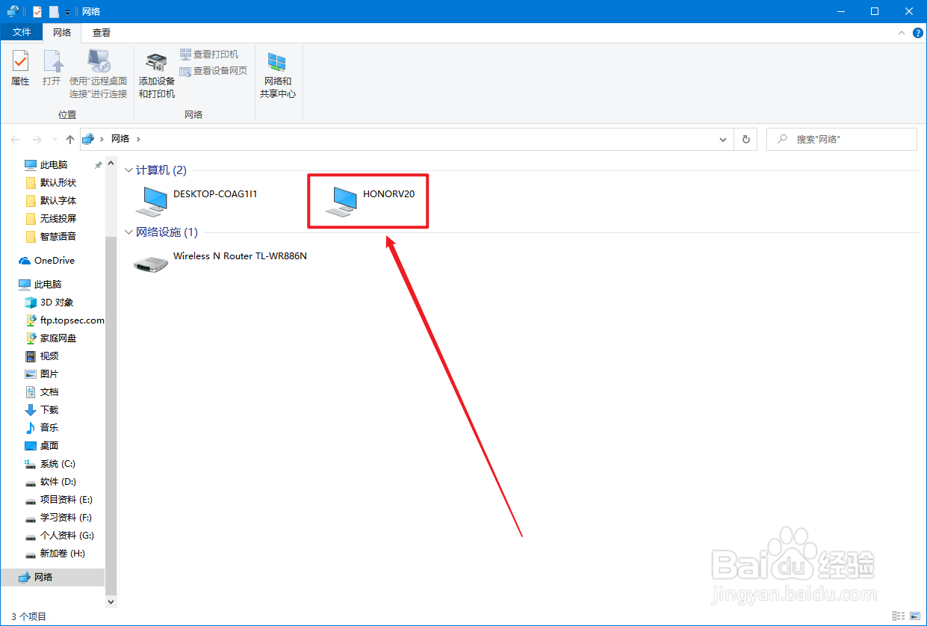The image size is (927, 626).
Task: Connect using 远程桌面连接 ribbon button
Action: [x=99, y=74]
